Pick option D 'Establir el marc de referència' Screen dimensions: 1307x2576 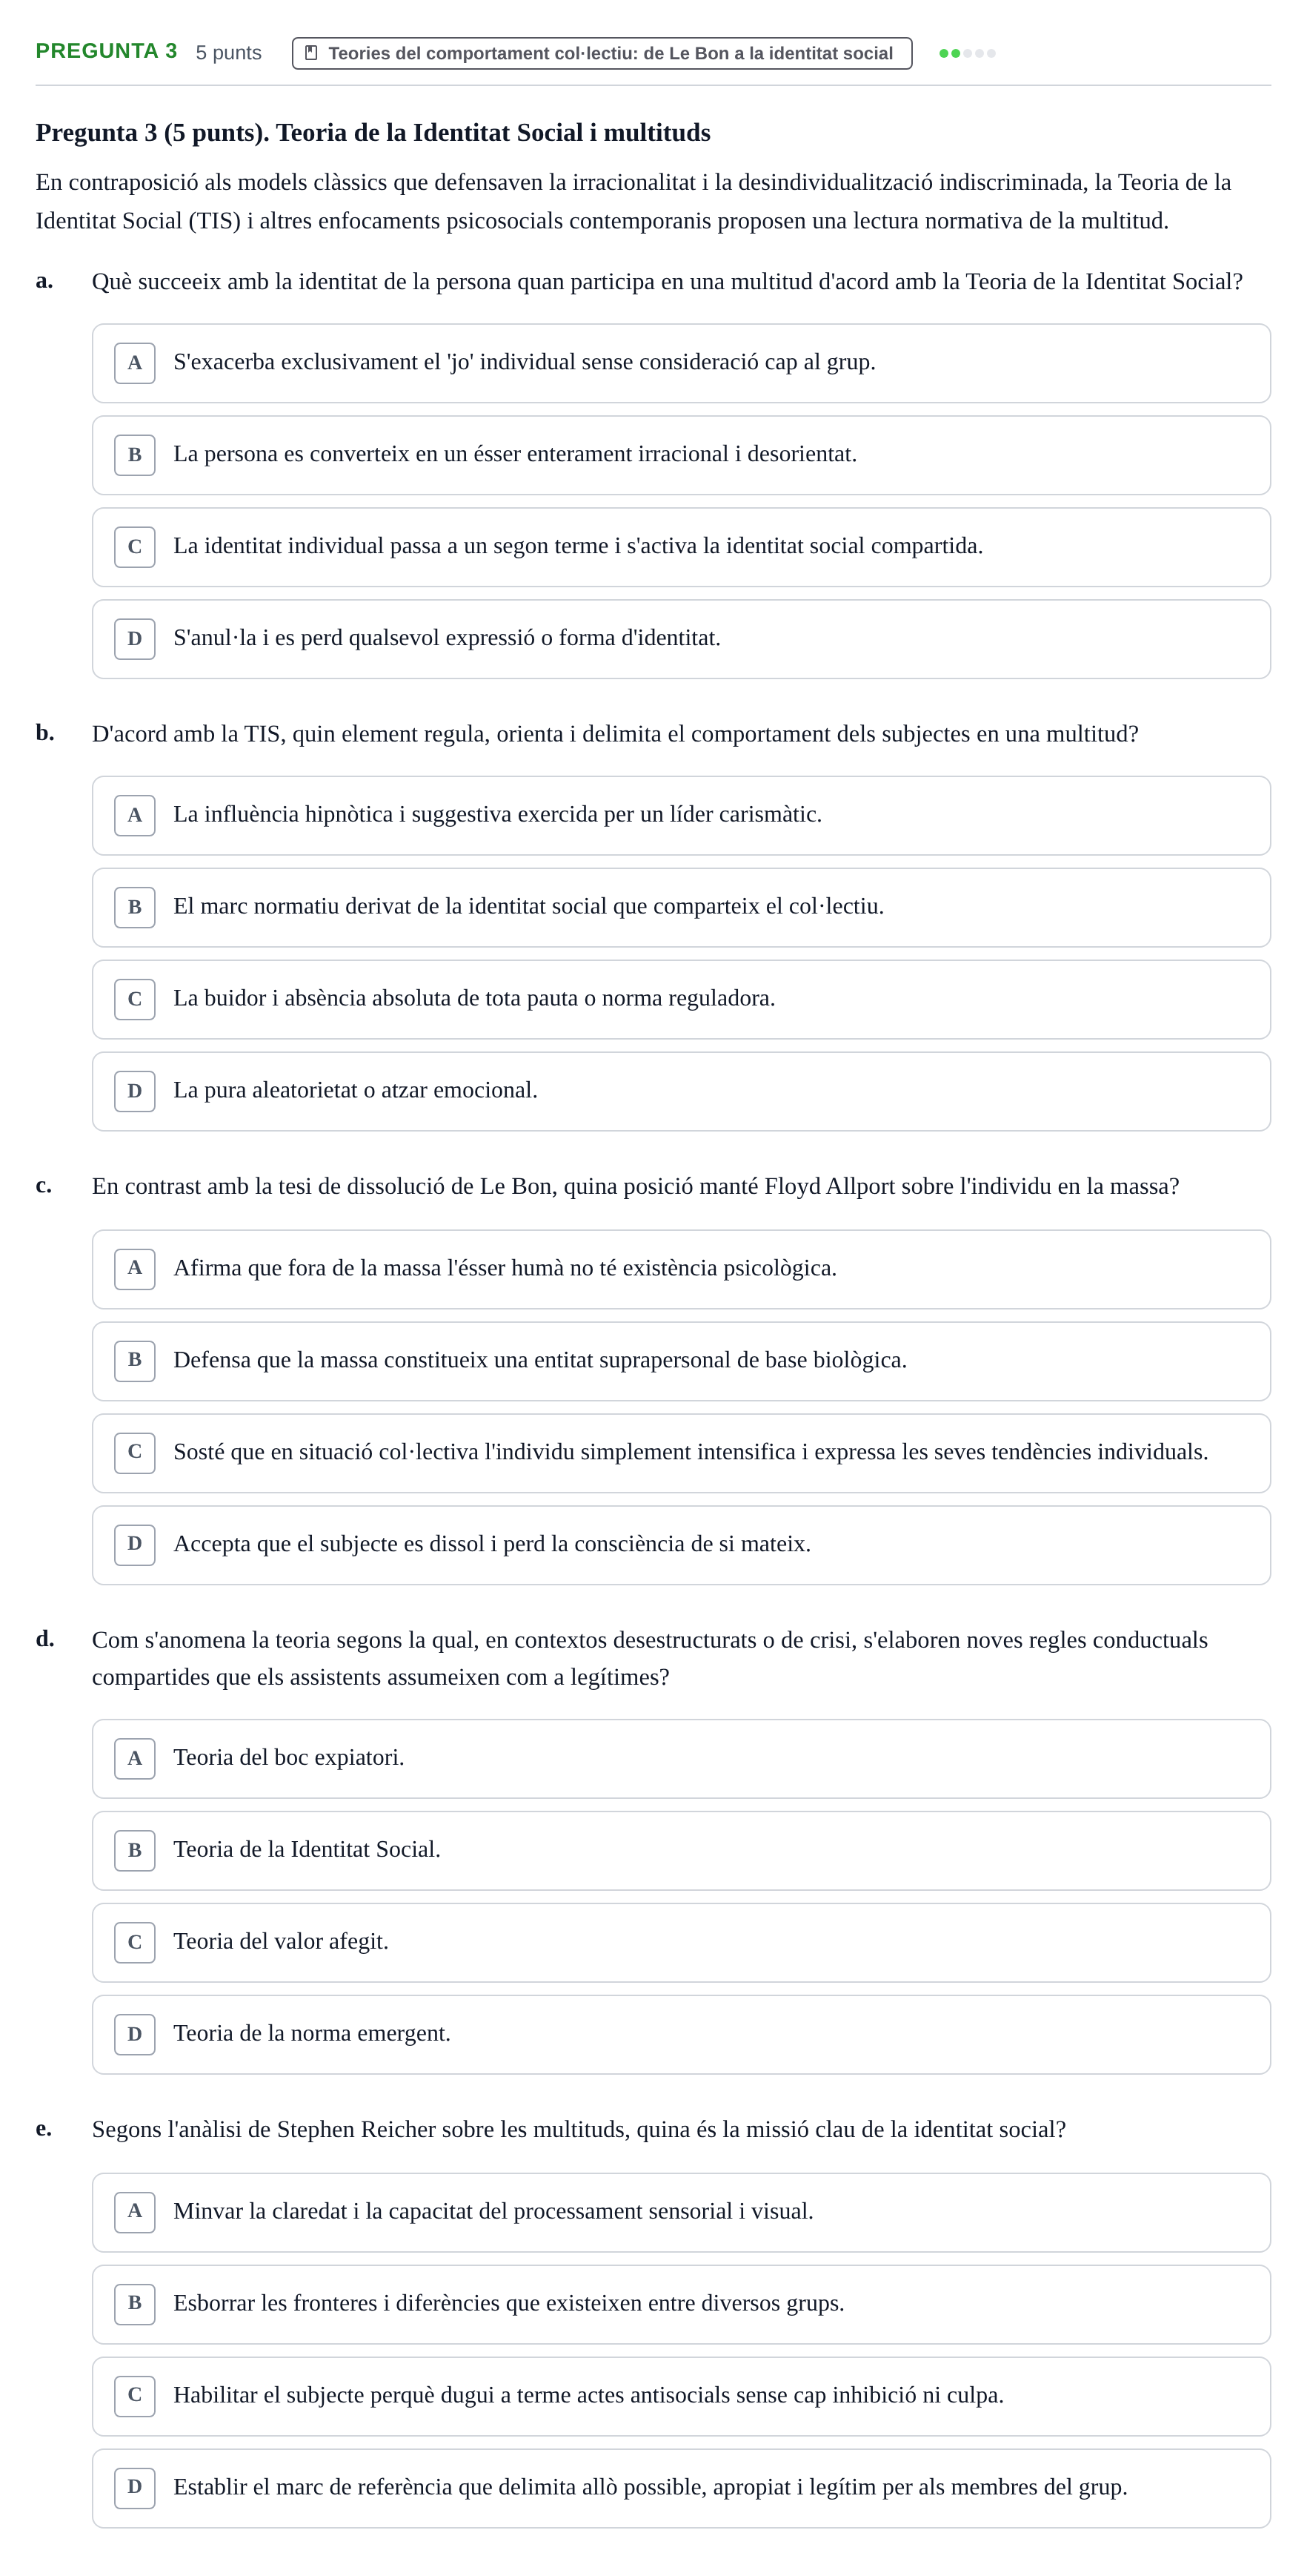[x=680, y=2488]
